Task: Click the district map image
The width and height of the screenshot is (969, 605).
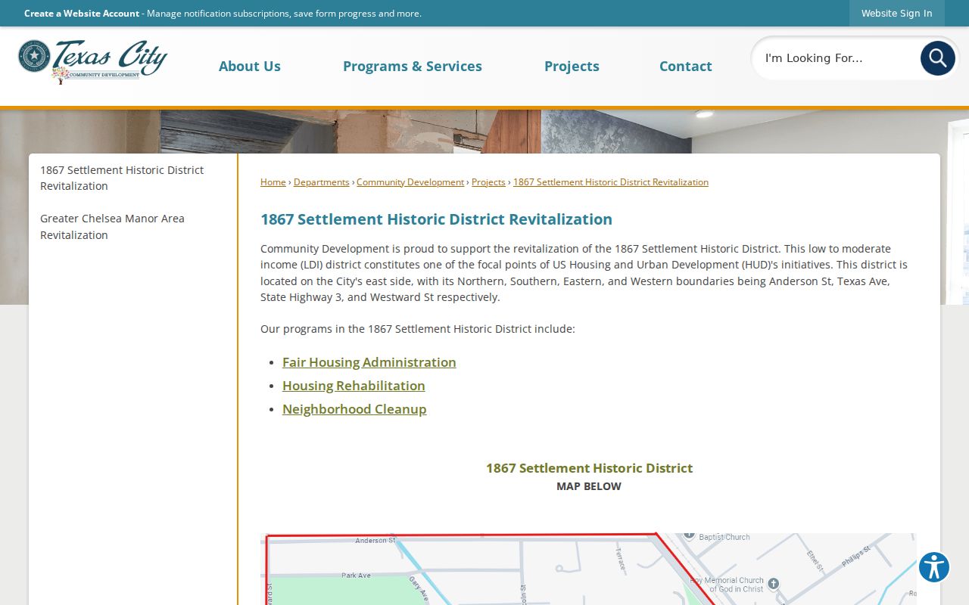Action: coord(588,569)
